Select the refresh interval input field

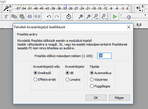tap(104, 56)
